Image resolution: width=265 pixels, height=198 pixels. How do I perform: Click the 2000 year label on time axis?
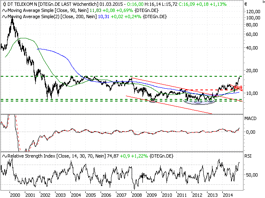(x=15, y=195)
